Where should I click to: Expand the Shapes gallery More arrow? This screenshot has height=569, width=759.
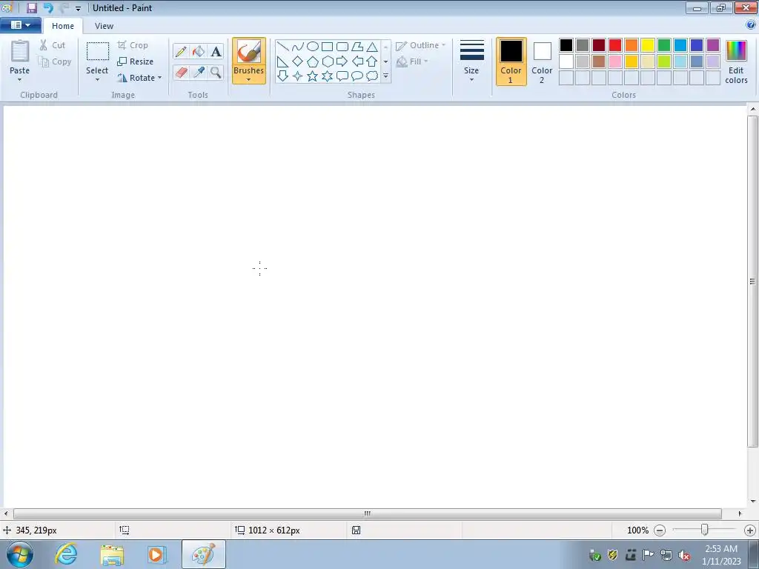coord(385,76)
